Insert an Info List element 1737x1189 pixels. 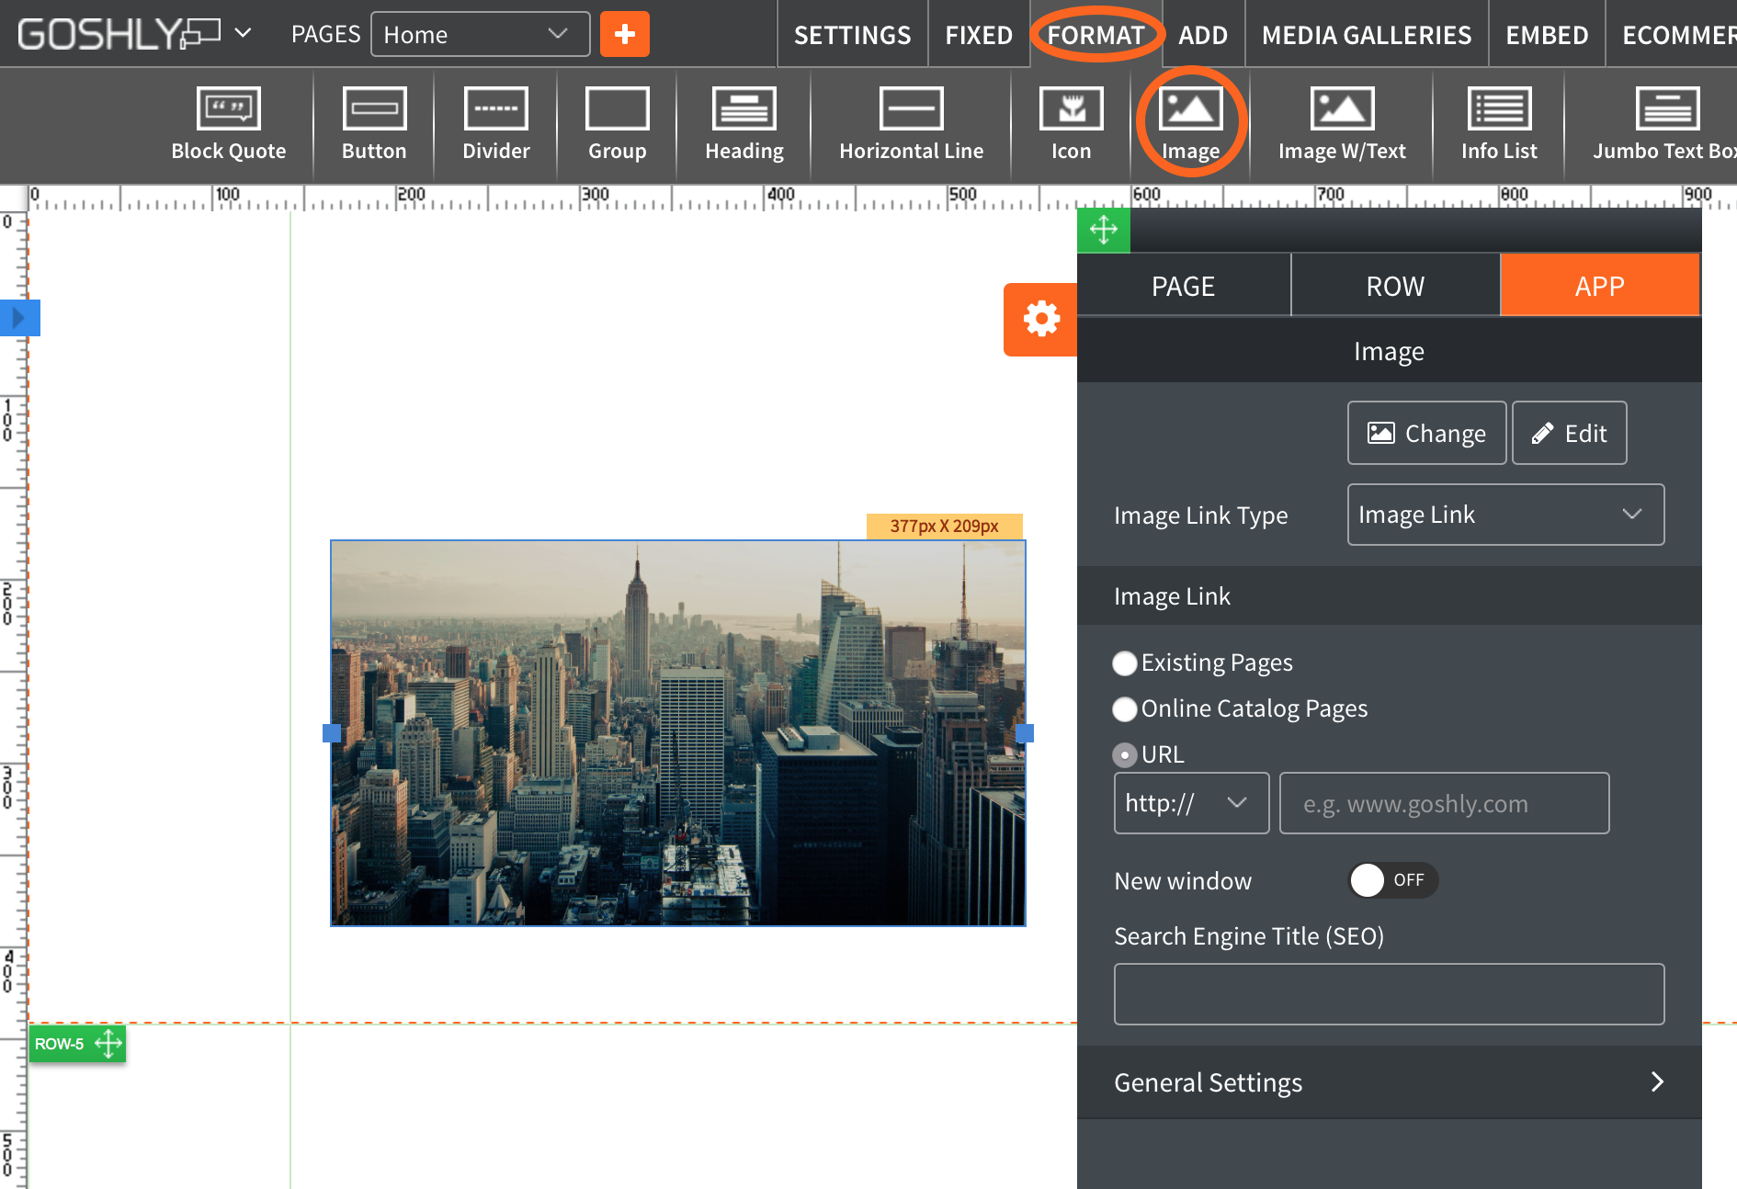pos(1498,124)
